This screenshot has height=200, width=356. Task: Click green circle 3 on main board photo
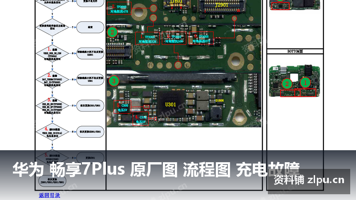[x=114, y=81]
